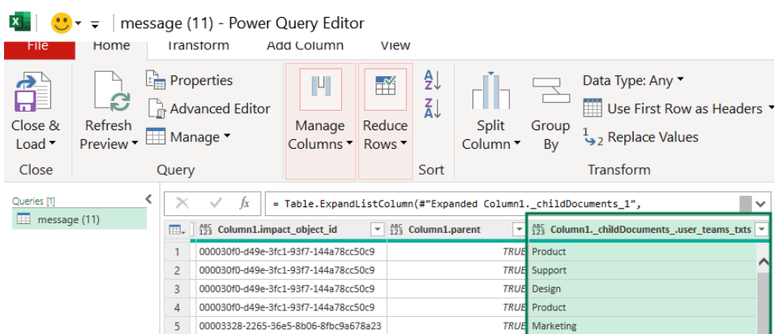This screenshot has height=334, width=779.
Task: Sort descending with the Z-A icon
Action: [432, 108]
